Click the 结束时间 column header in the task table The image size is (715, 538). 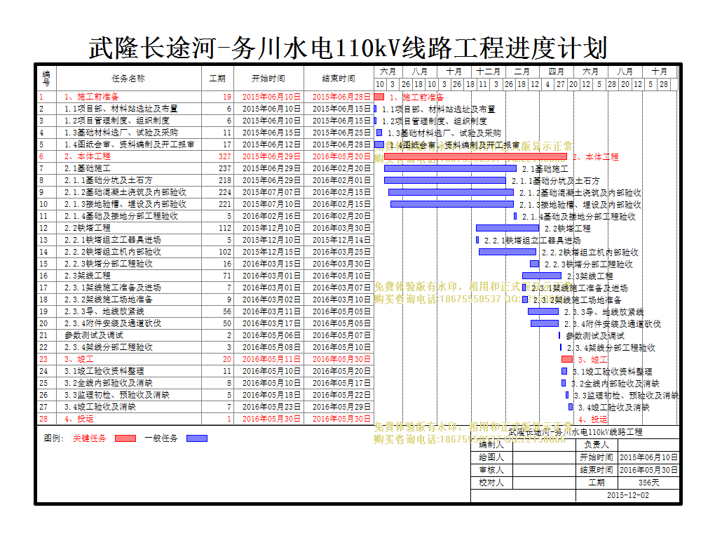coord(339,78)
